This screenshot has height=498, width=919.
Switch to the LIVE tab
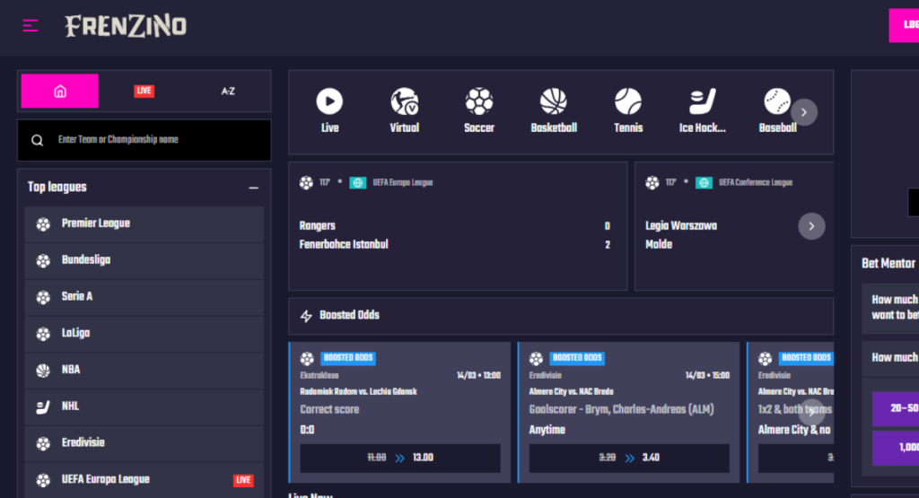(x=144, y=91)
